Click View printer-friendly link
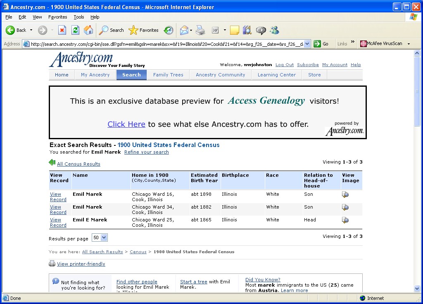423x304 pixels. tap(81, 264)
